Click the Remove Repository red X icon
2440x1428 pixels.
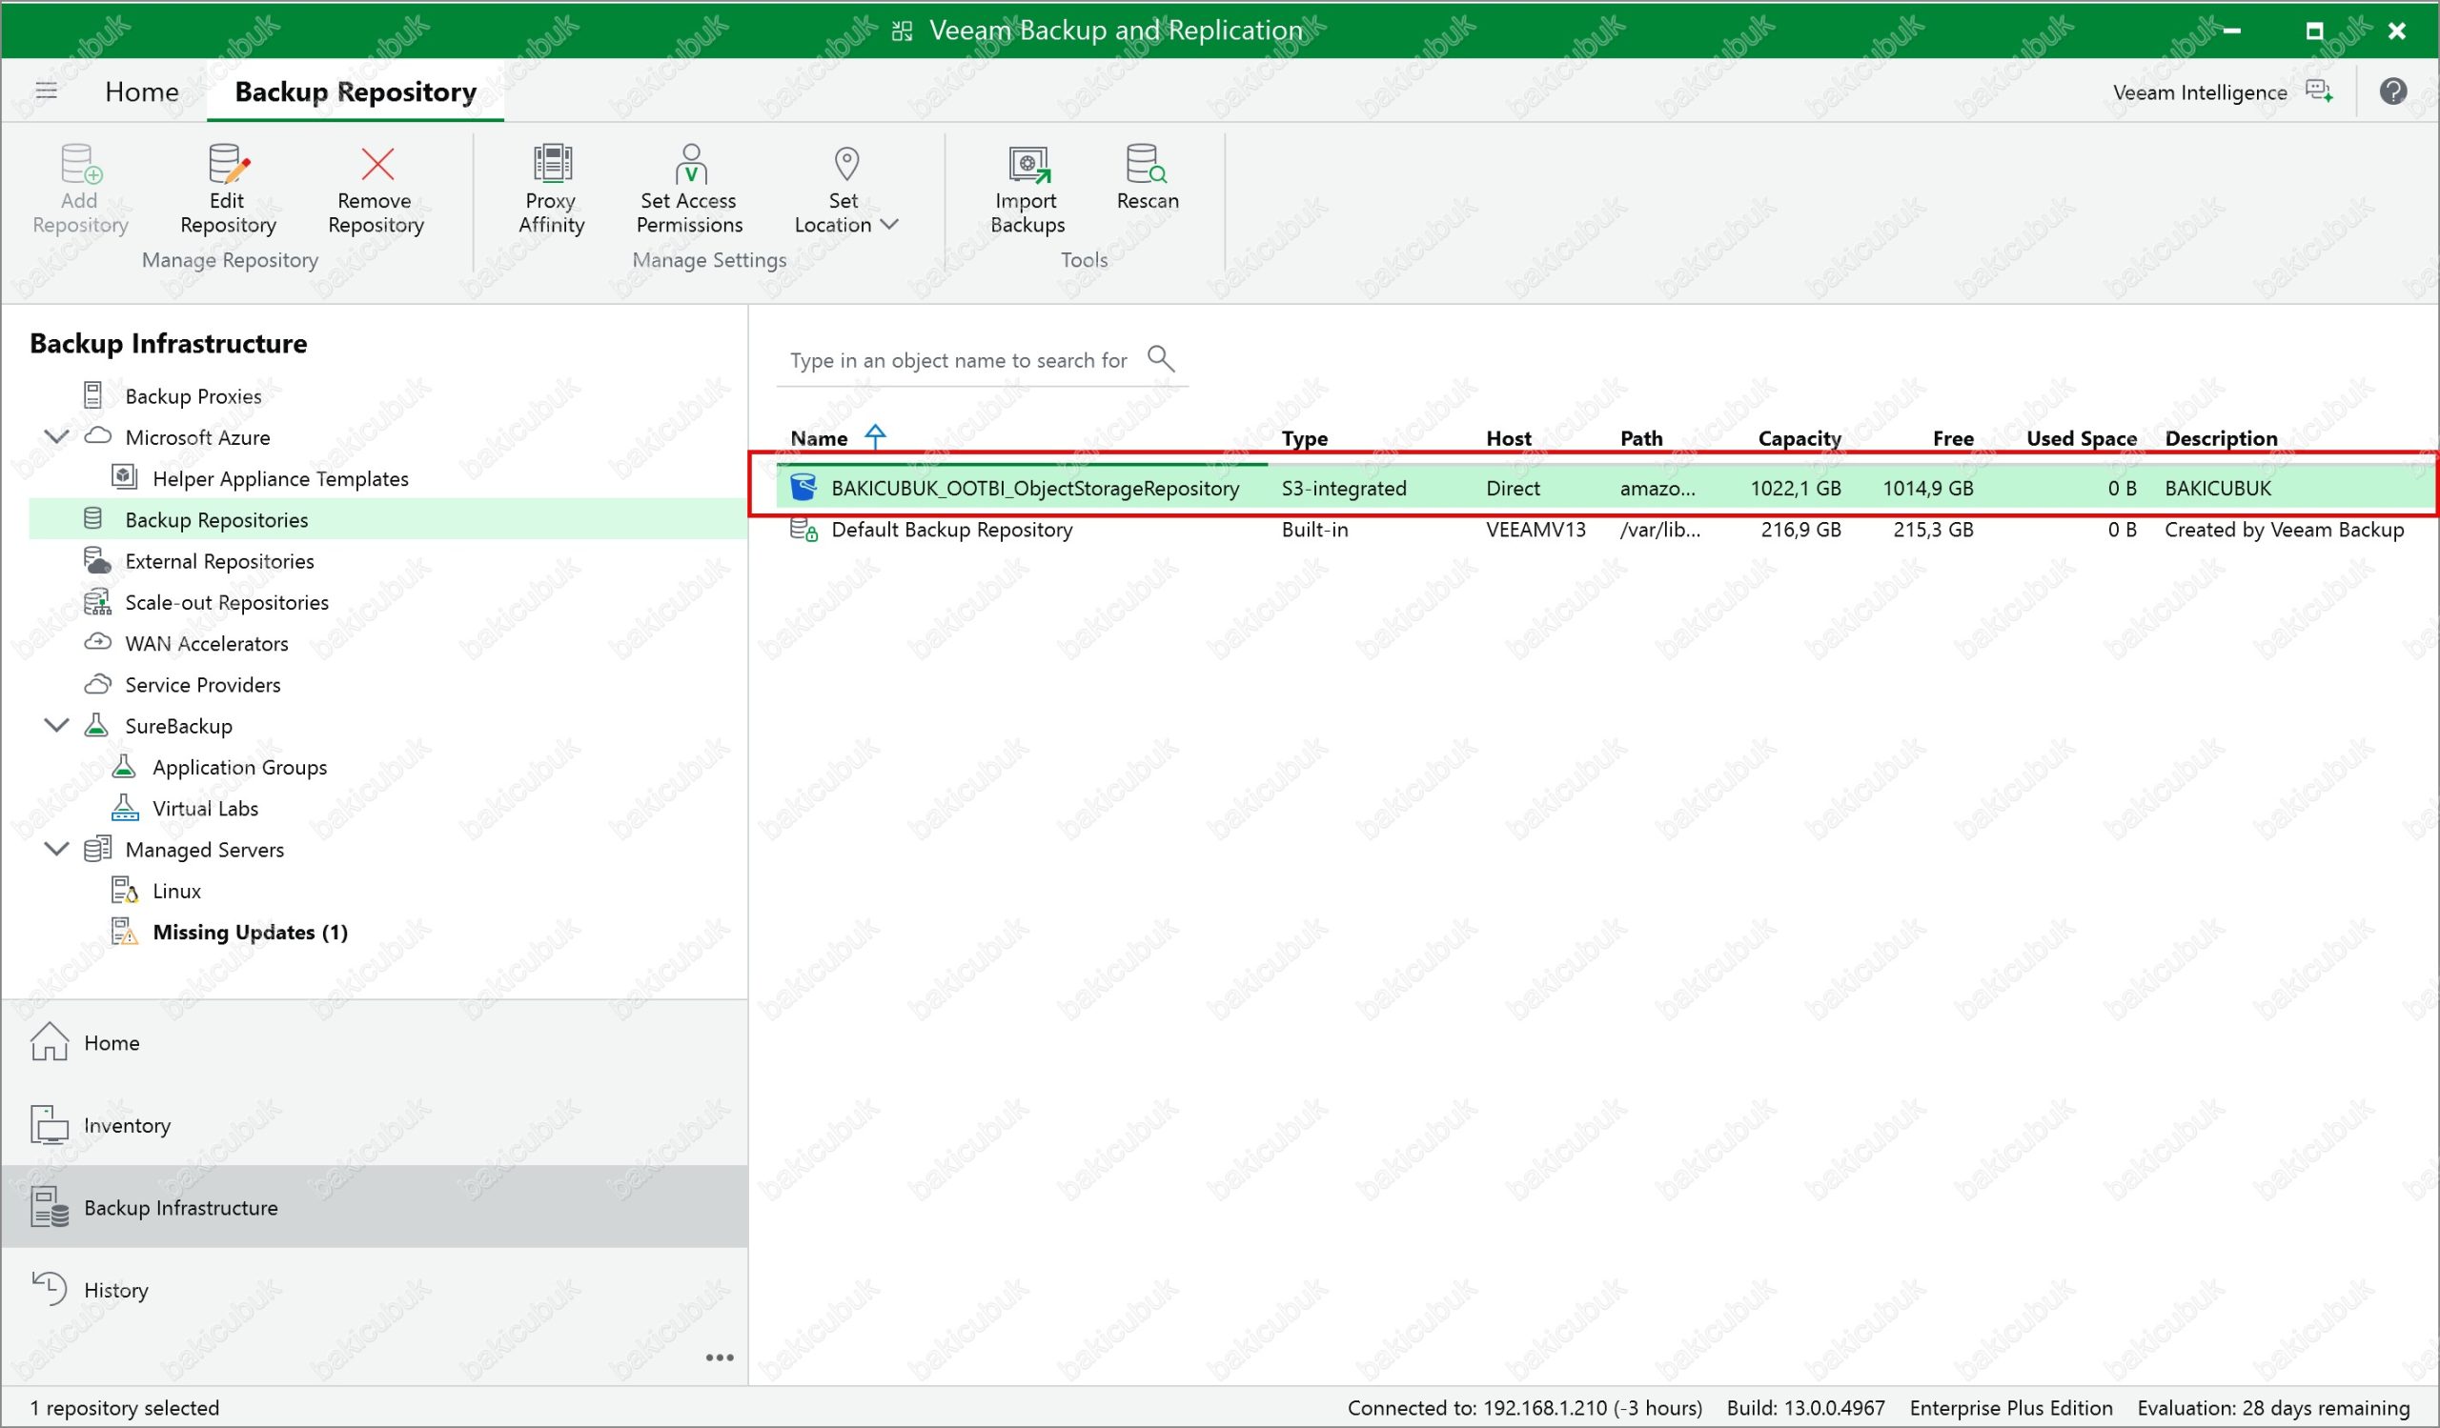pyautogui.click(x=377, y=164)
